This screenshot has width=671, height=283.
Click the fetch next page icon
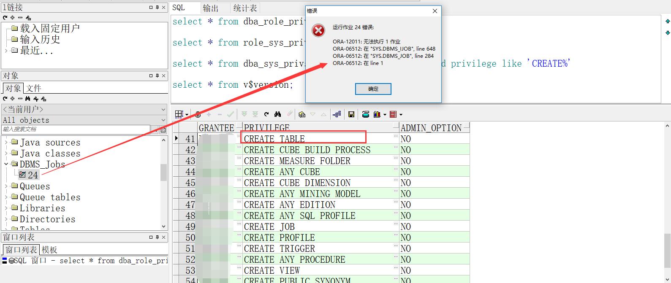tap(244, 114)
